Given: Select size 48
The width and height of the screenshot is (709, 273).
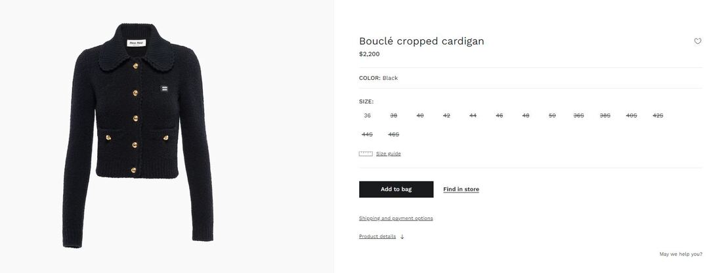Looking at the screenshot, I should coord(526,116).
